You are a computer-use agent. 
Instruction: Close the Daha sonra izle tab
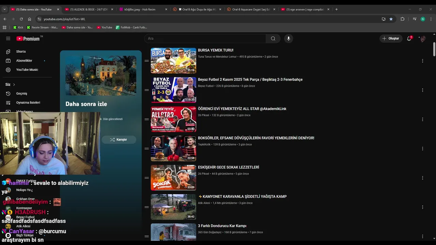coord(58,10)
